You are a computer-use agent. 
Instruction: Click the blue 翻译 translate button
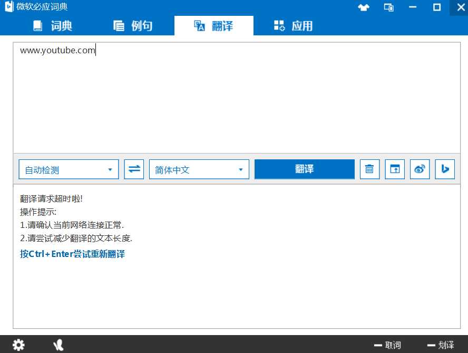305,169
